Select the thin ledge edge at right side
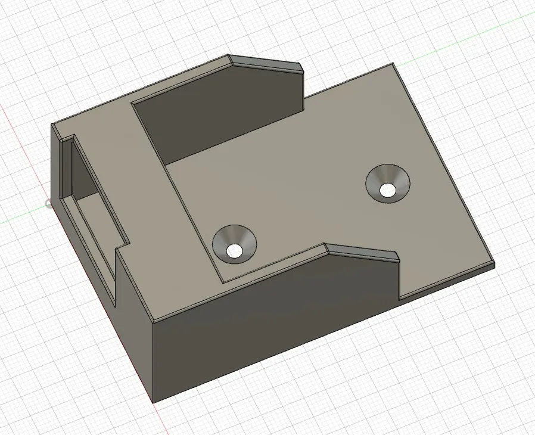Image resolution: width=535 pixels, height=435 pixels. (x=447, y=281)
